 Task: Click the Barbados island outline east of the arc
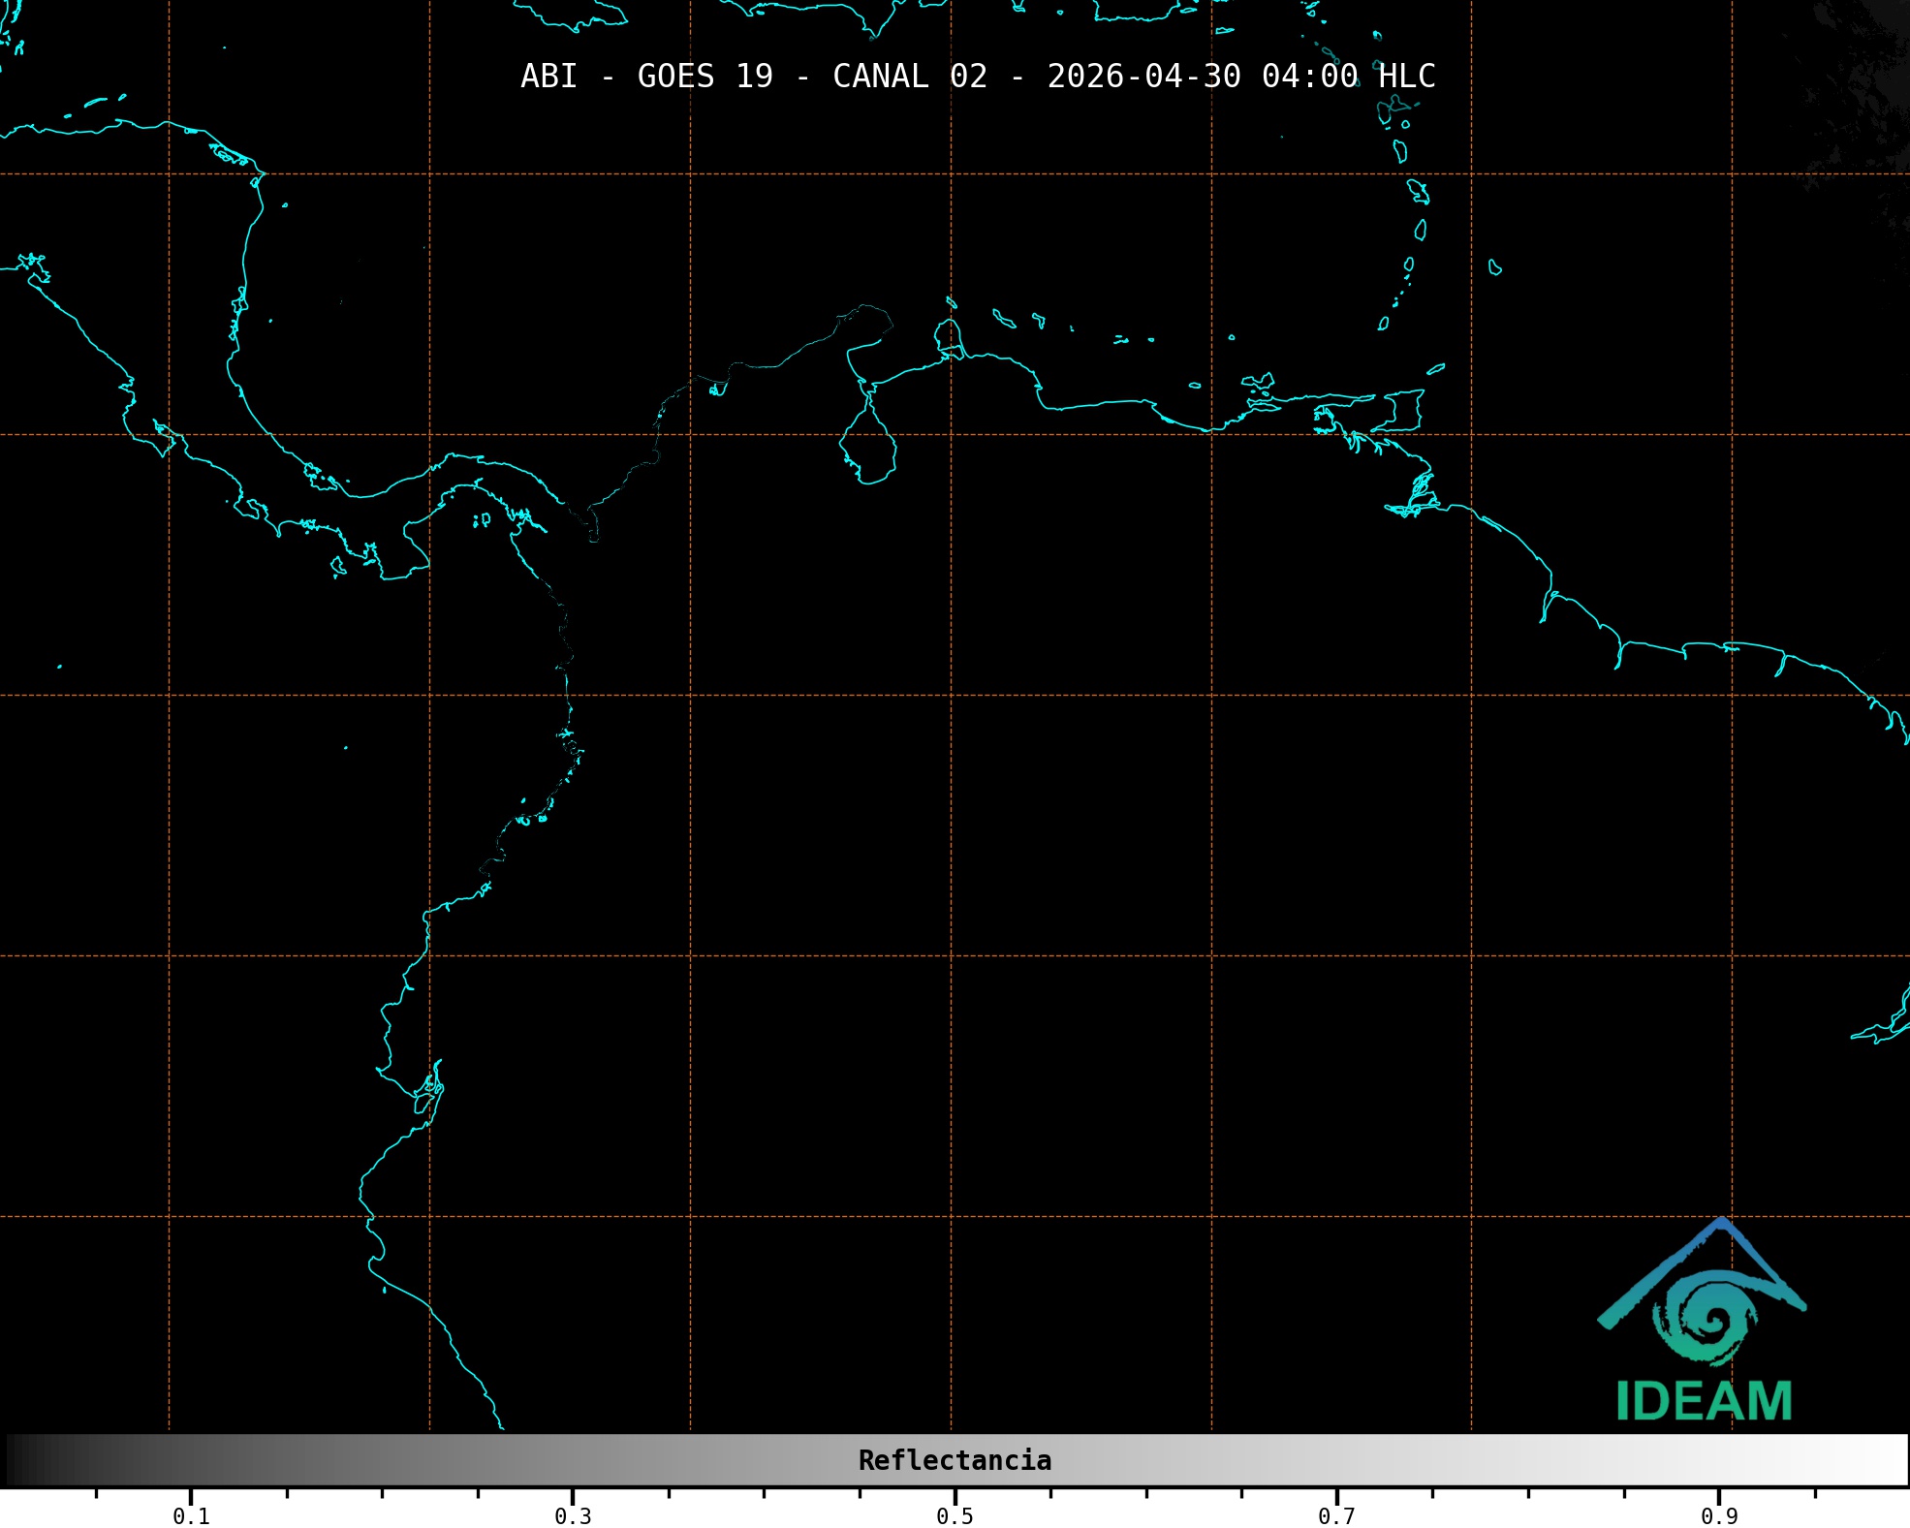[1494, 267]
